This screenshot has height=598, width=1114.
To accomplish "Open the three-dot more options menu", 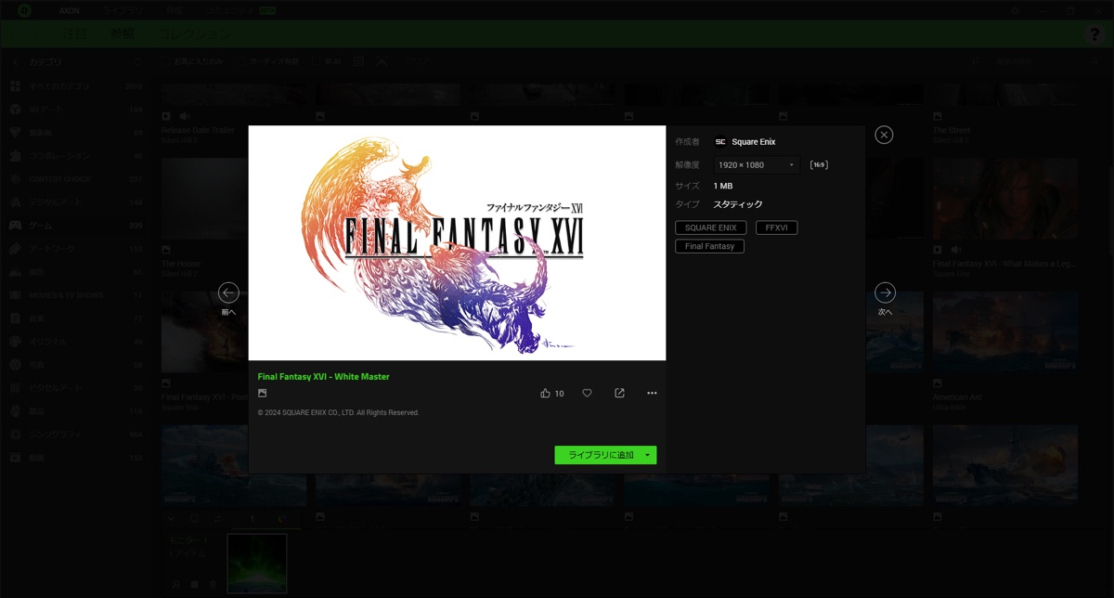I will coord(652,394).
